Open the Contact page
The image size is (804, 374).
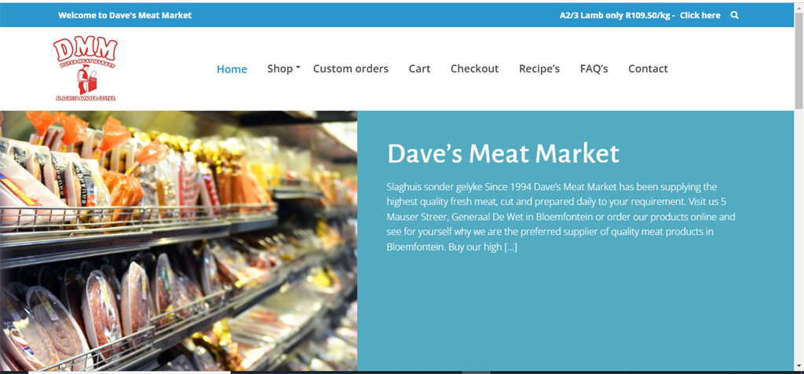point(648,68)
